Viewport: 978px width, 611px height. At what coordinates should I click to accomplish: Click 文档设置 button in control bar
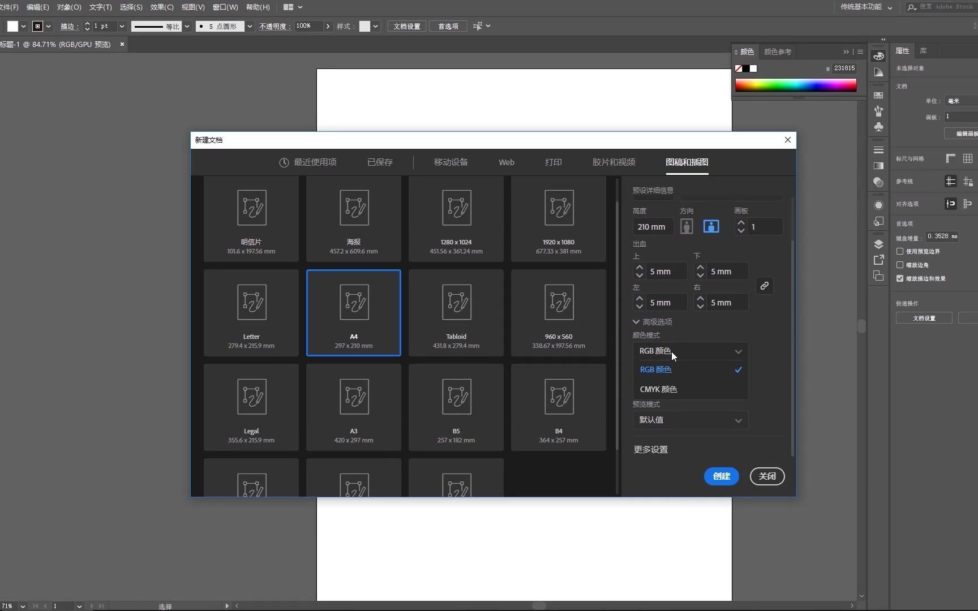point(407,26)
